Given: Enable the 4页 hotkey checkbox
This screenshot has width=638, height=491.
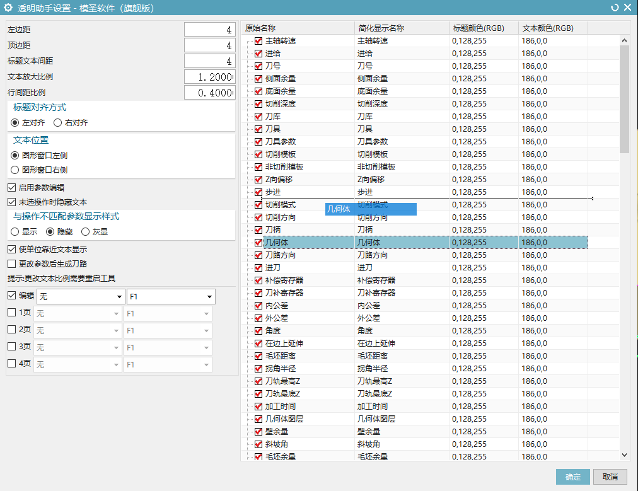Looking at the screenshot, I should coord(12,363).
